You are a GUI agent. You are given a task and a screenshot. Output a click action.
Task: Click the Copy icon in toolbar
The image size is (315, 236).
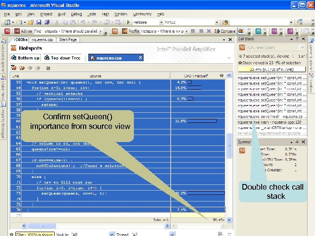coord(65,22)
